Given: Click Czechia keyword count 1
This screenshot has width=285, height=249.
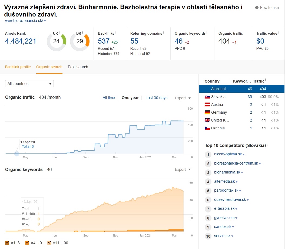Looking at the screenshot, I should click(251, 128).
